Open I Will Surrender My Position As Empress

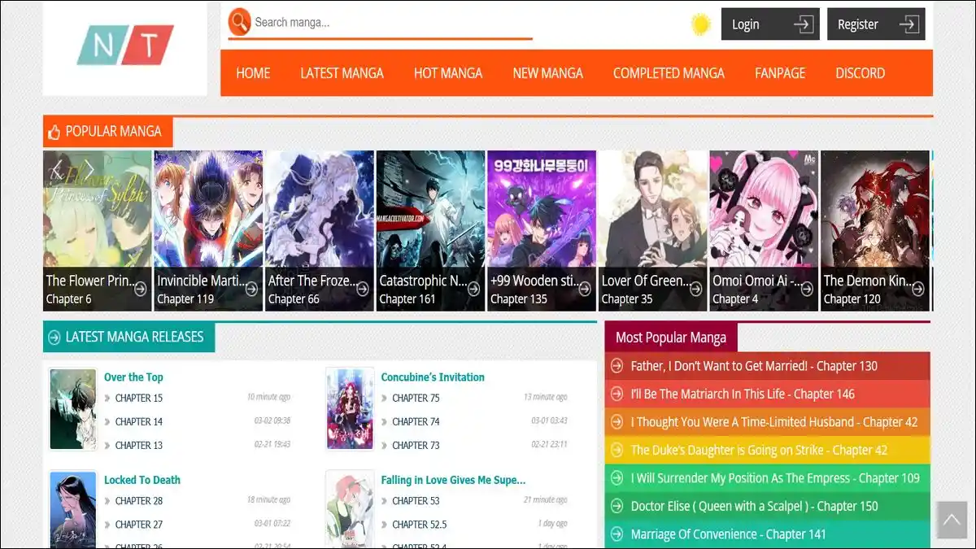[775, 478]
